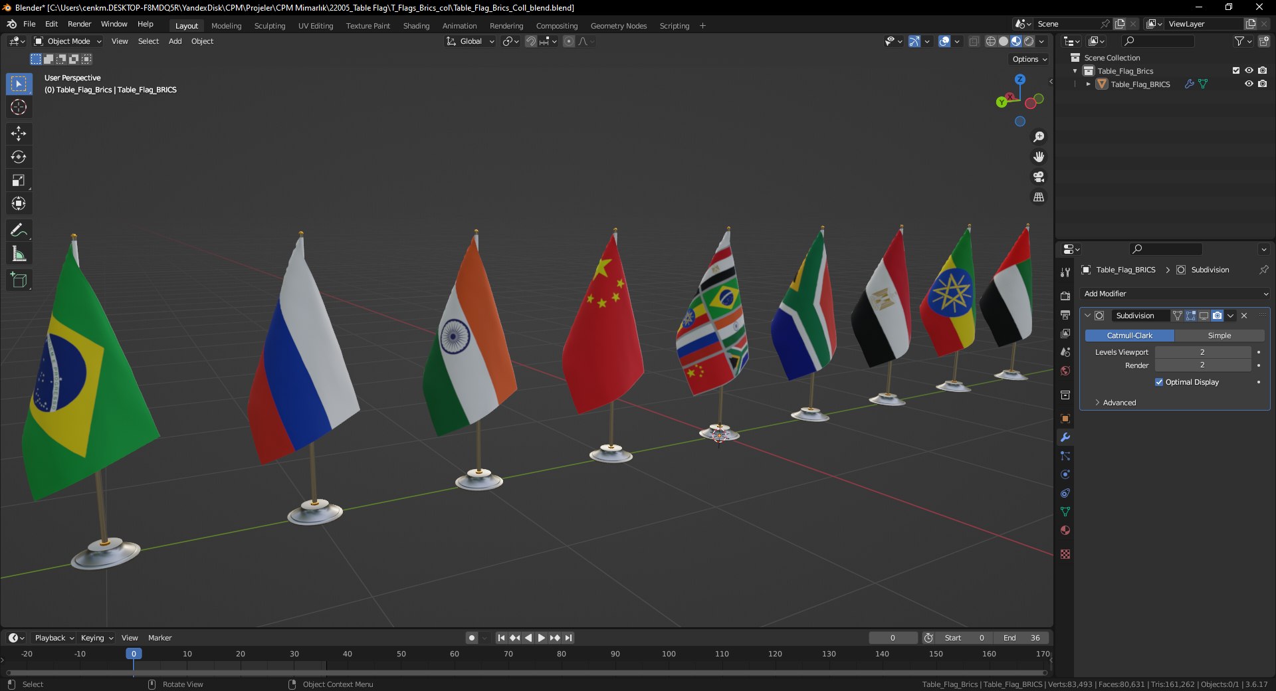The image size is (1276, 691).
Task: Open the Physics properties tab
Action: pos(1065,474)
